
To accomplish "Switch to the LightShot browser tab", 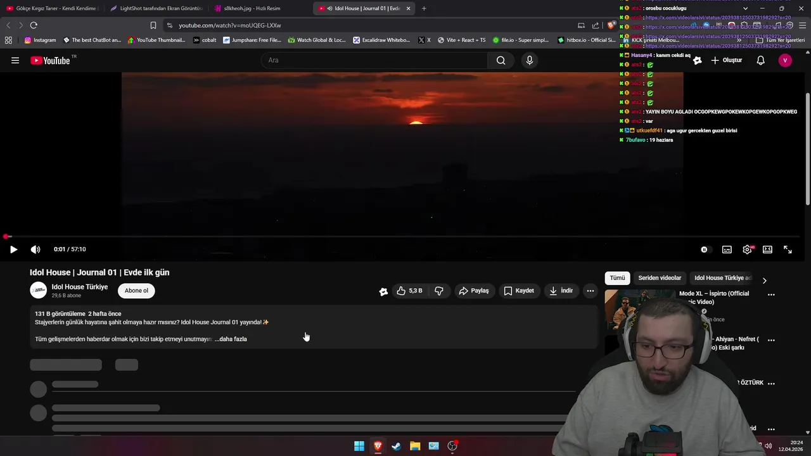I will point(156,8).
